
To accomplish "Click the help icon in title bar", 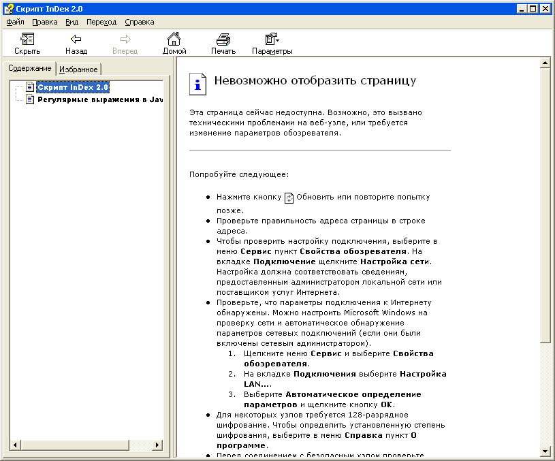I will click(x=8, y=8).
